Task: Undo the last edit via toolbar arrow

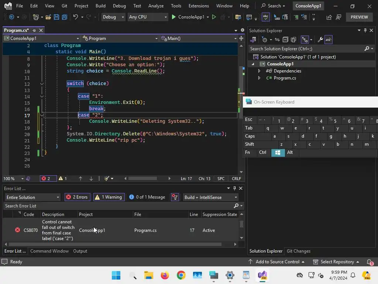Action: 75,17
